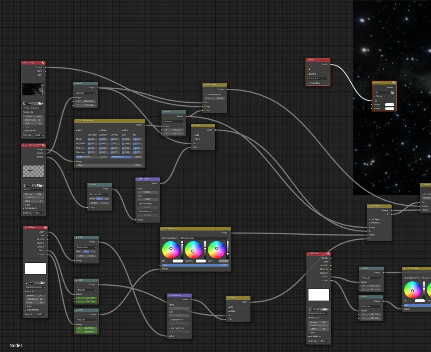The height and width of the screenshot is (352, 431).
Task: Enable Cyclic checkbox in 0001.png node
Action: point(23,127)
